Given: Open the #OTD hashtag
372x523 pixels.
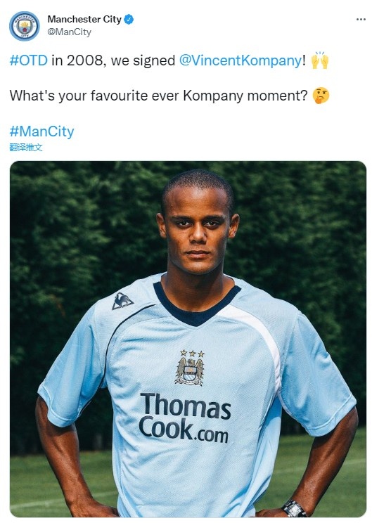Looking at the screenshot, I should (x=29, y=60).
